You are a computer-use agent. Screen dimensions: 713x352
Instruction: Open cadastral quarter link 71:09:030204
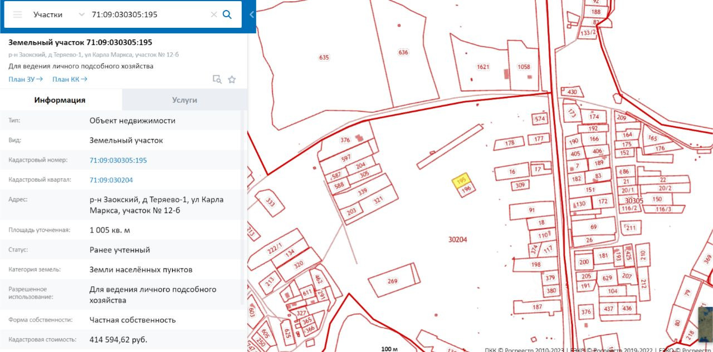tap(111, 180)
